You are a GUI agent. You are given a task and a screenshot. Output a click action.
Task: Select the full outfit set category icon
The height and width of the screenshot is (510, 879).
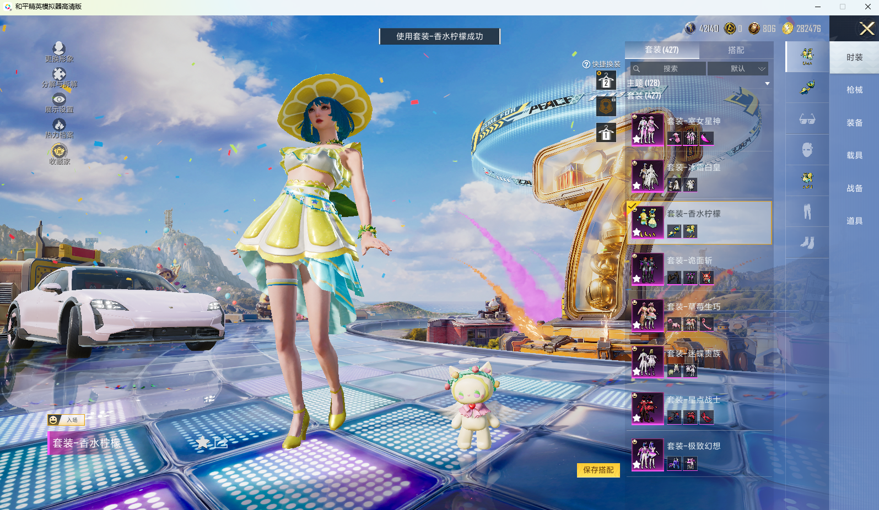coord(807,56)
